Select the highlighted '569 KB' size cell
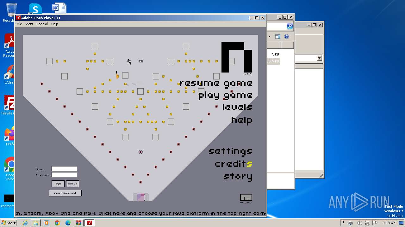The height and width of the screenshot is (227, 405). point(274,61)
